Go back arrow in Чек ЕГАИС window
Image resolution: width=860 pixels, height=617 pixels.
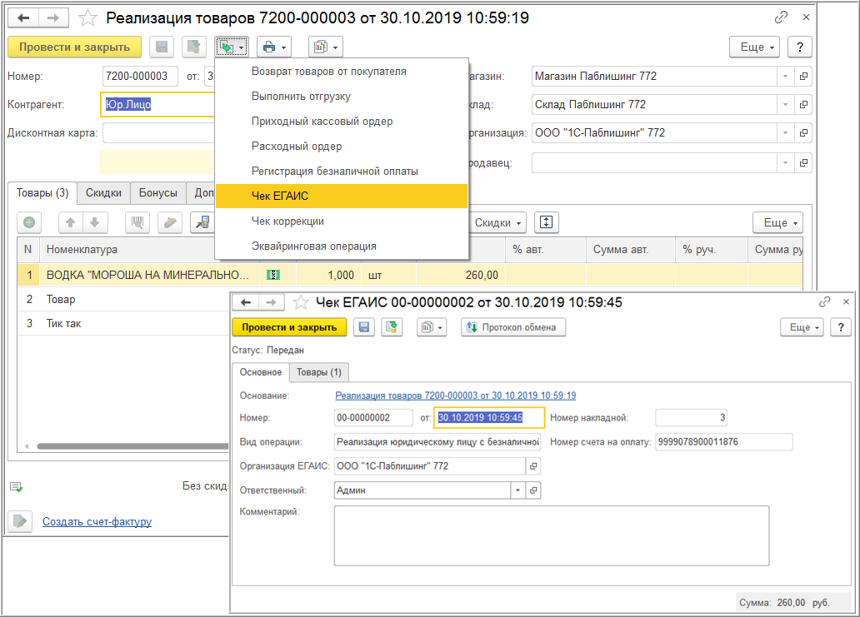tap(246, 302)
